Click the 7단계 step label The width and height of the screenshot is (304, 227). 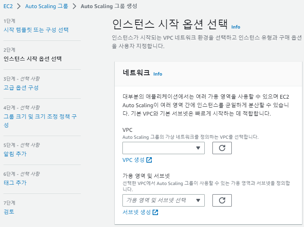[9, 203]
